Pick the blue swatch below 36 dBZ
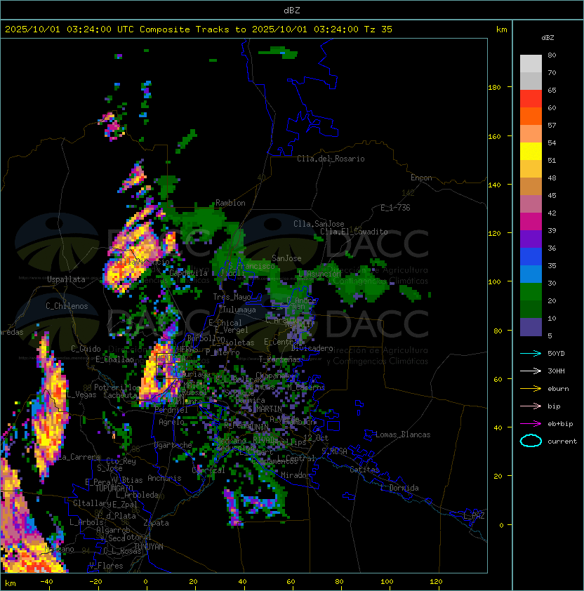The image size is (584, 591). pyautogui.click(x=531, y=257)
